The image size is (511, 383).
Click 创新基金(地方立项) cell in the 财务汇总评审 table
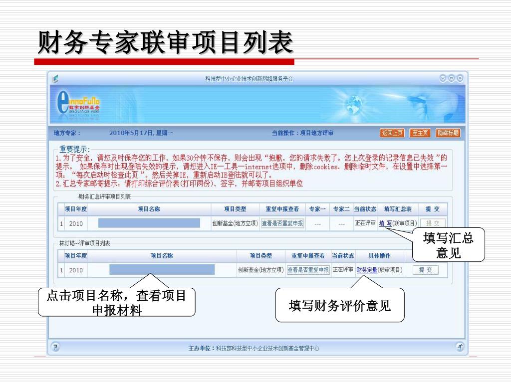coord(235,223)
